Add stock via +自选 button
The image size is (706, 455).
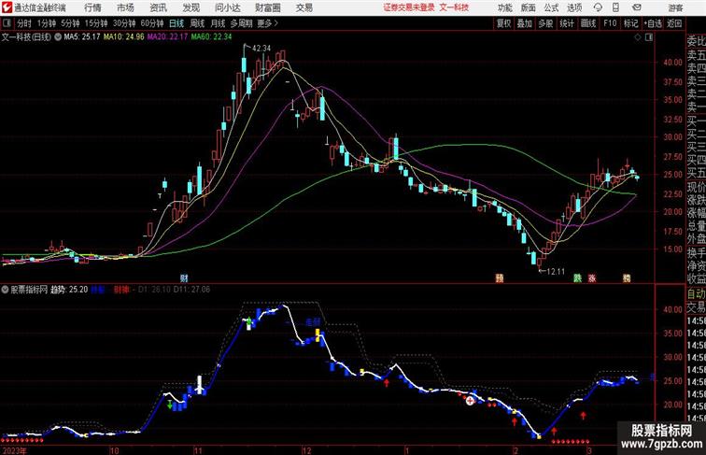pyautogui.click(x=653, y=23)
